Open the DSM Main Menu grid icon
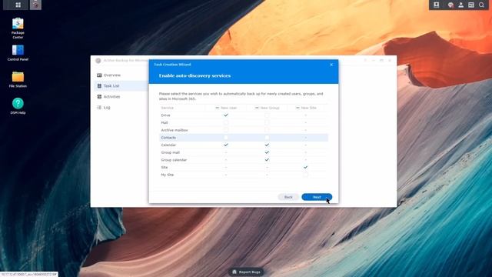 [18, 5]
